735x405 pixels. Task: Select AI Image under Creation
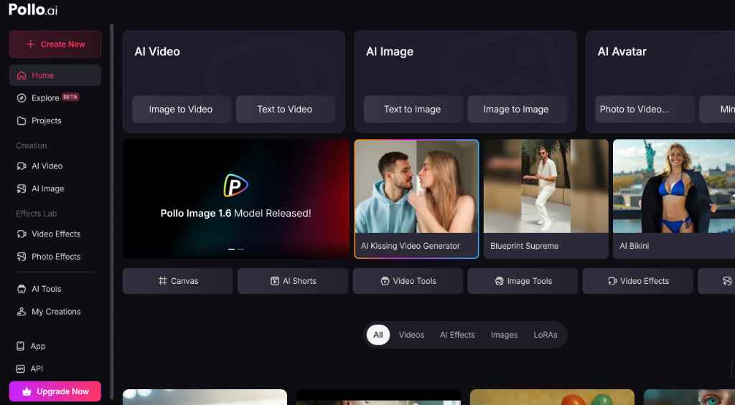pos(48,189)
